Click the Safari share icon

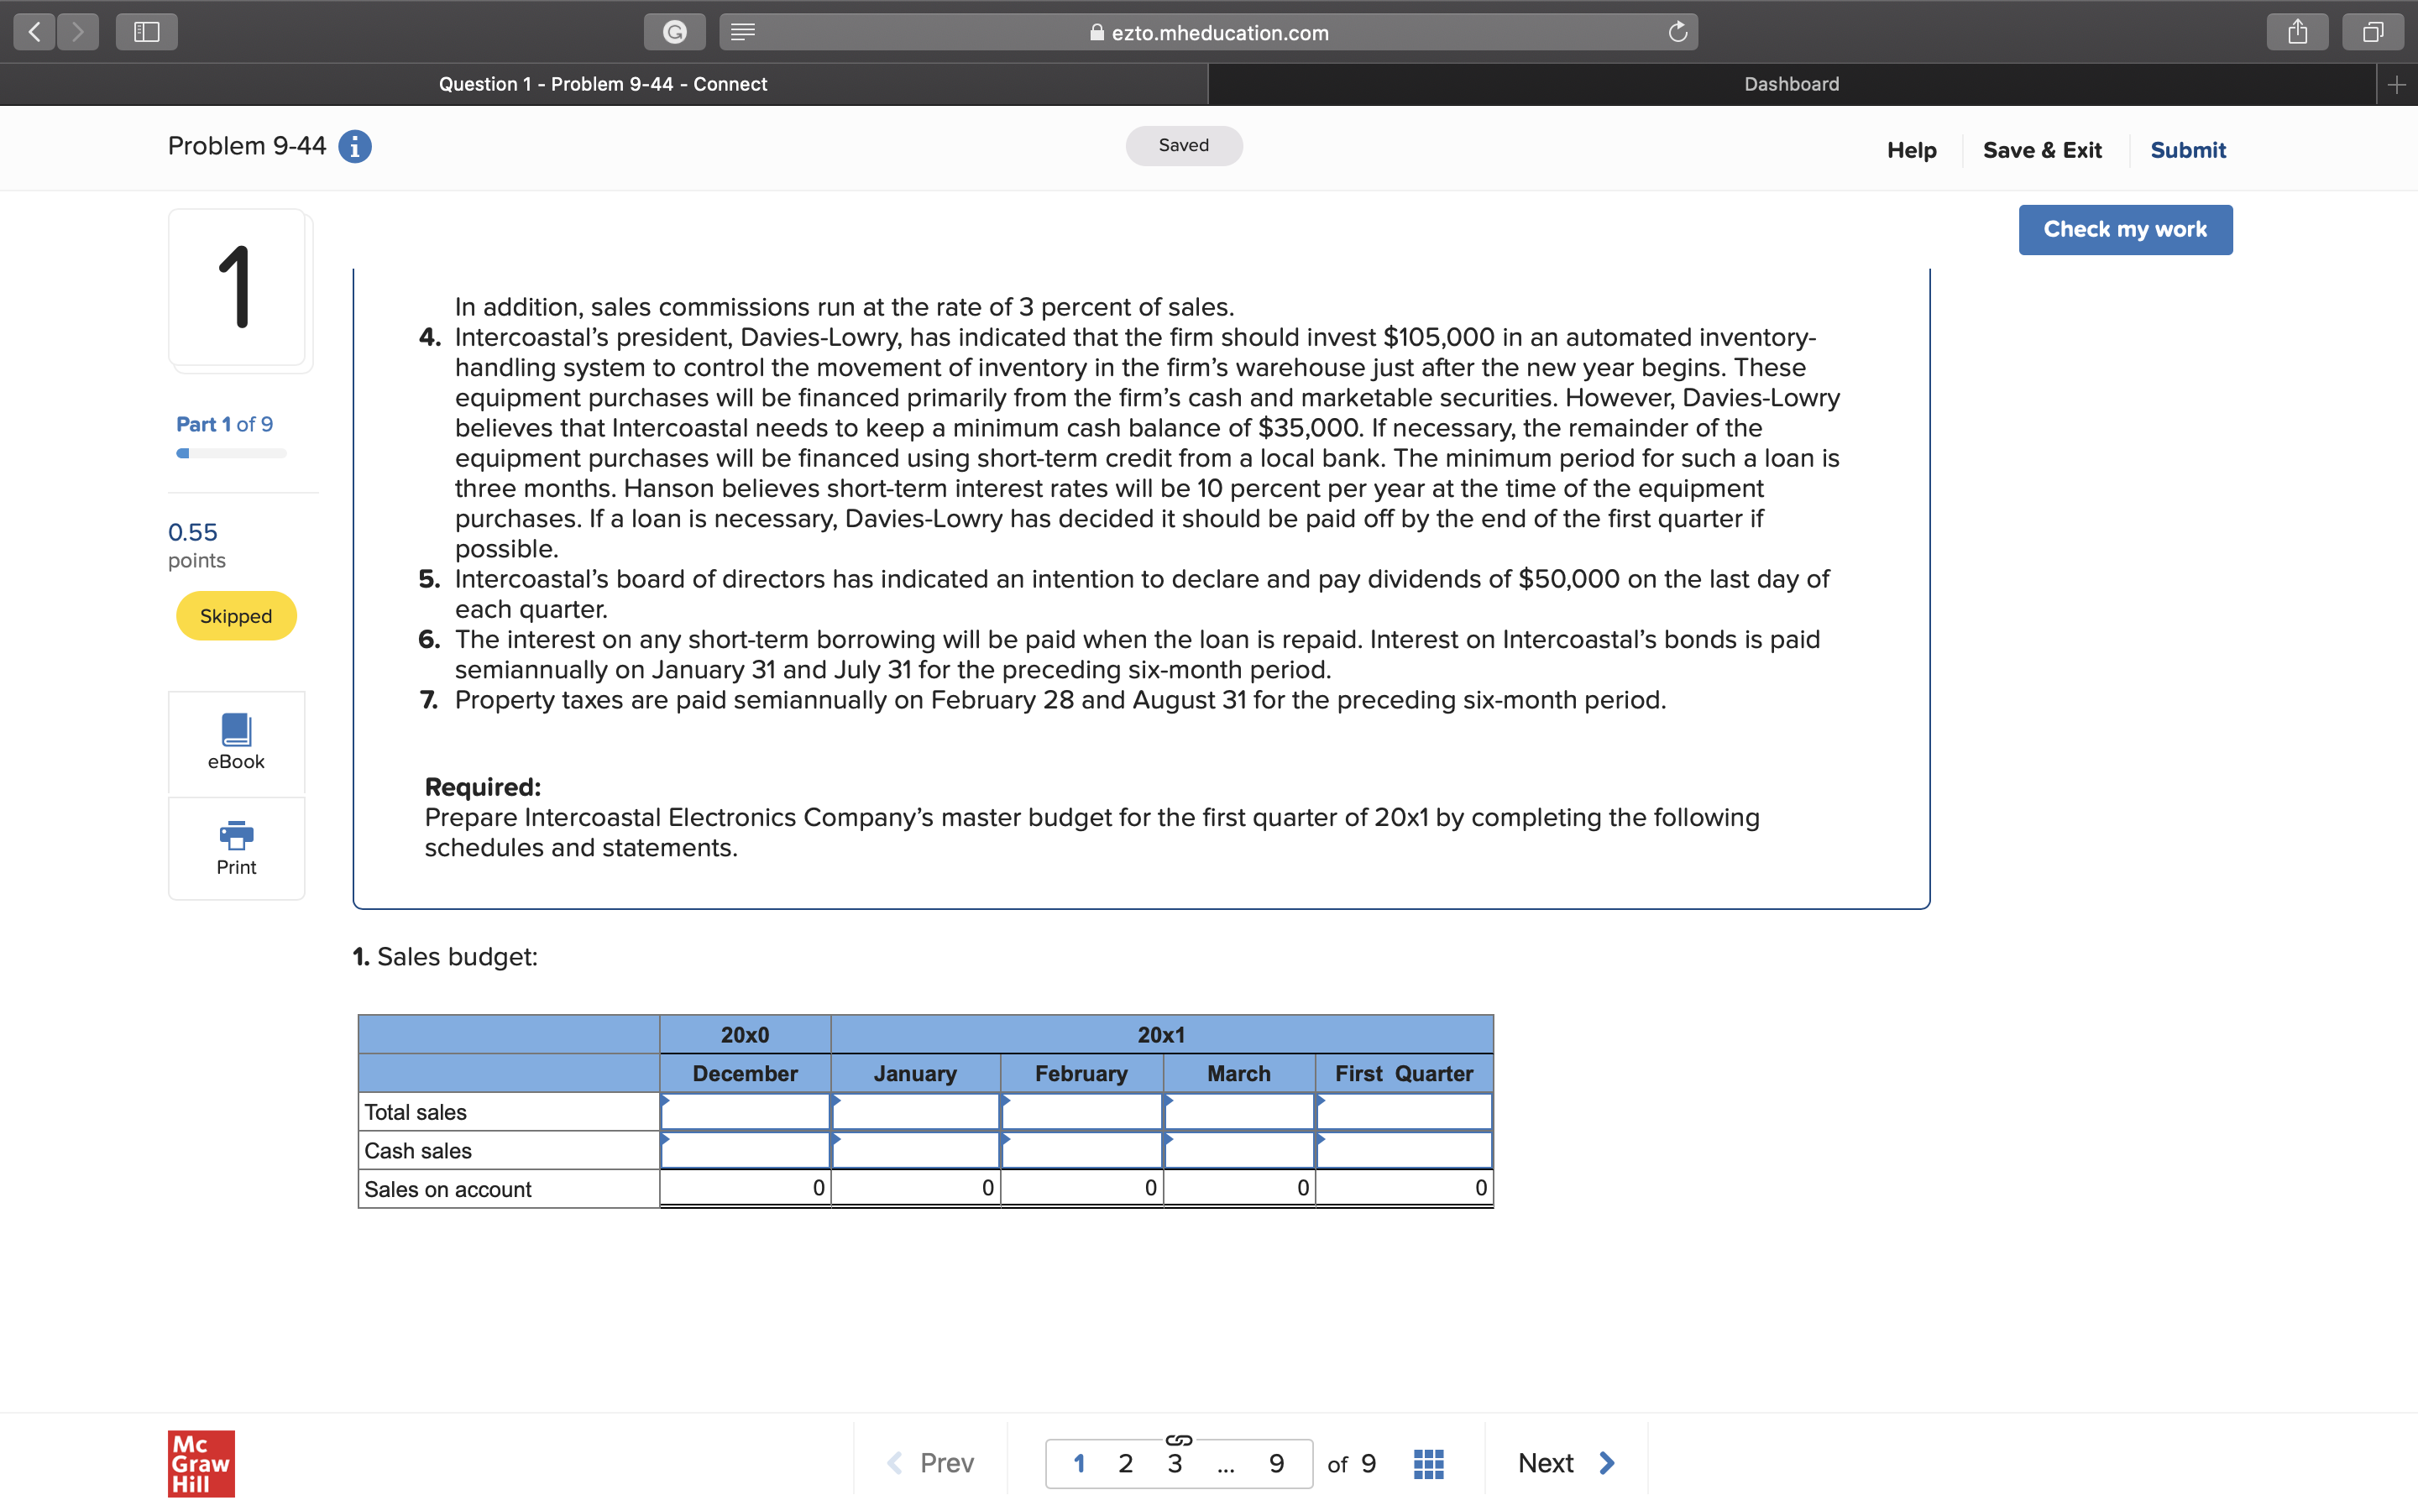click(2297, 32)
